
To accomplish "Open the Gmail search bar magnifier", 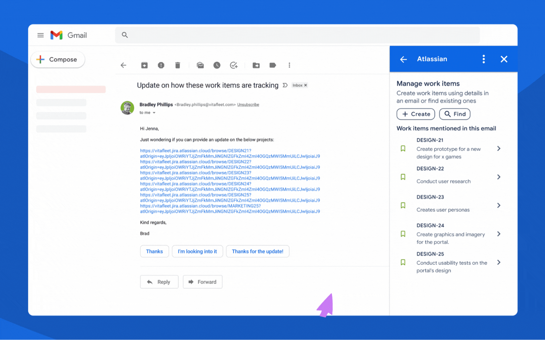I will [x=125, y=35].
